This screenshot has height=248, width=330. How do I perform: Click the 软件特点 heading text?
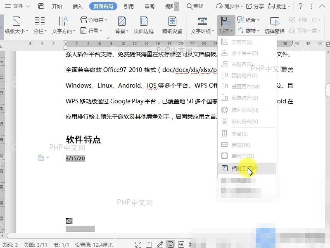tap(83, 139)
